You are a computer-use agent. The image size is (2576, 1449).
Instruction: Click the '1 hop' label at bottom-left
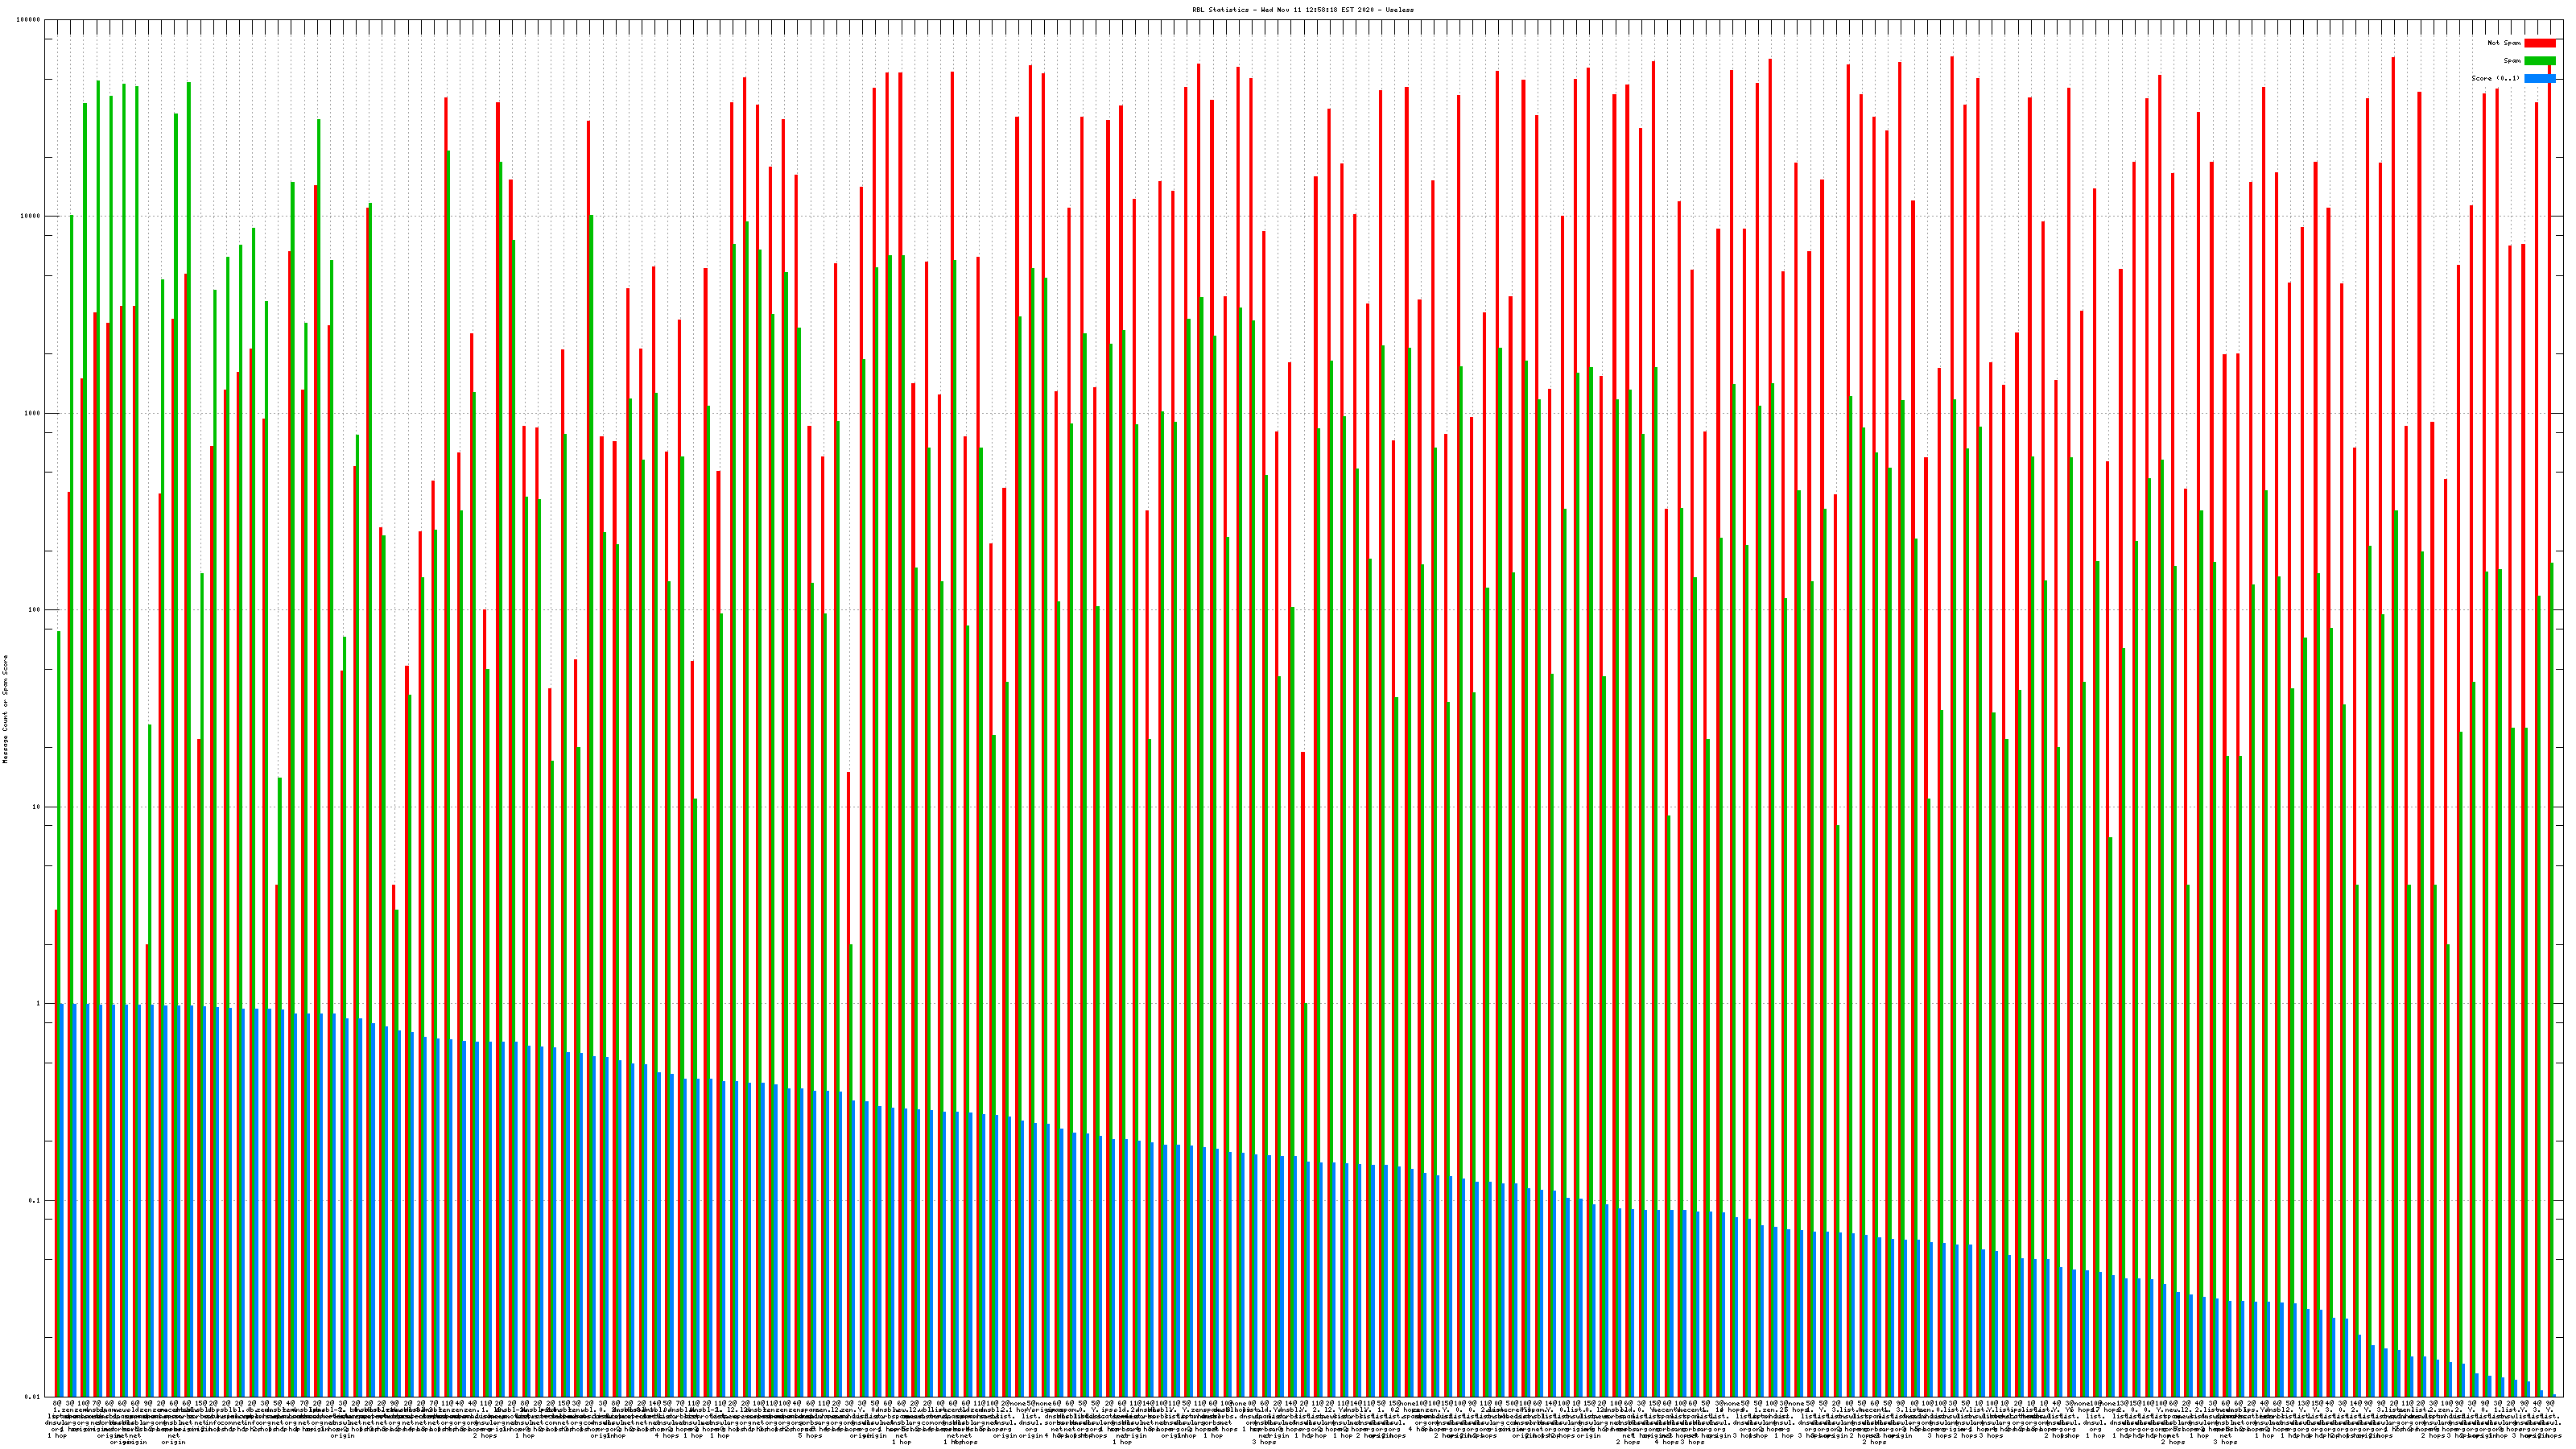57,1436
